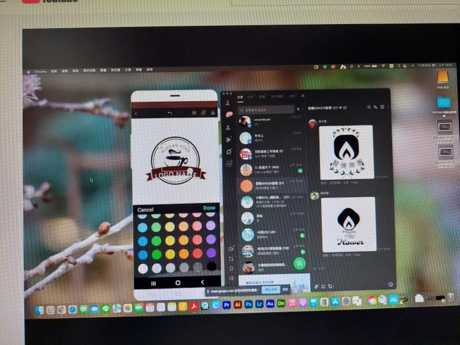Image resolution: width=460 pixels, height=345 pixels.
Task: Click the sort arrows beside chat search
Action: (298, 109)
